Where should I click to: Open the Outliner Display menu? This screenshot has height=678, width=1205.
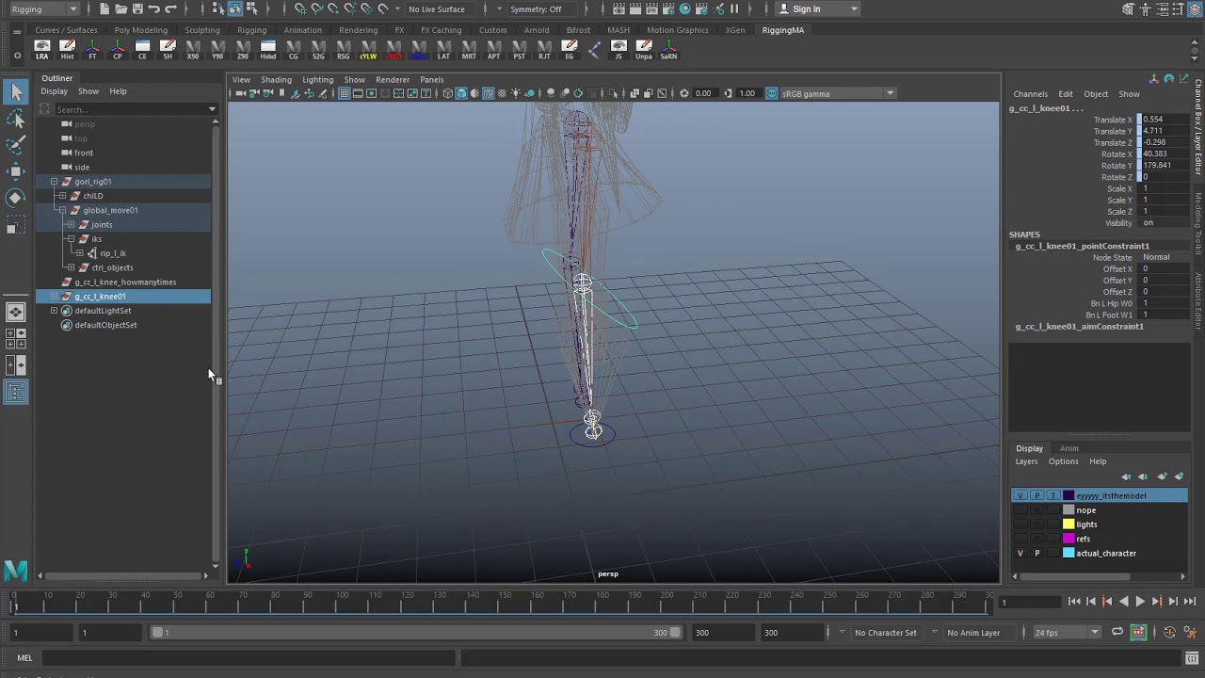pyautogui.click(x=54, y=91)
